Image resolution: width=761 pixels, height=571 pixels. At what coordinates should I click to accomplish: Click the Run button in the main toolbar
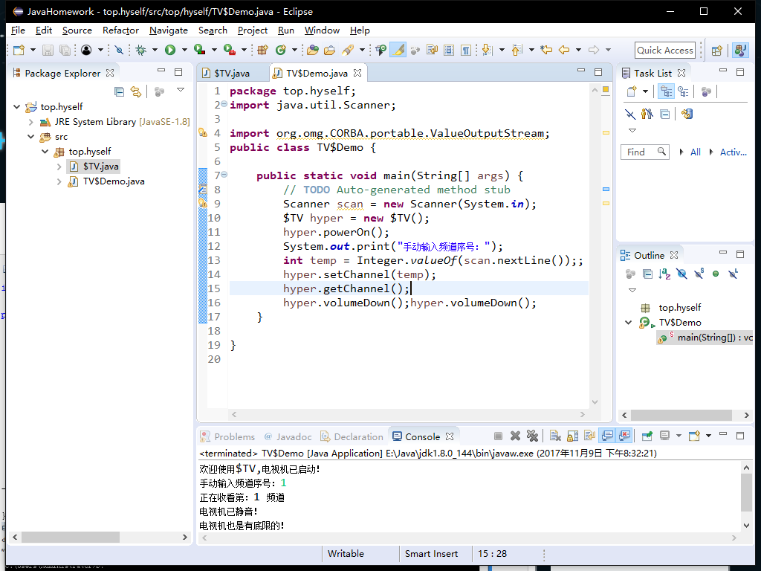170,50
